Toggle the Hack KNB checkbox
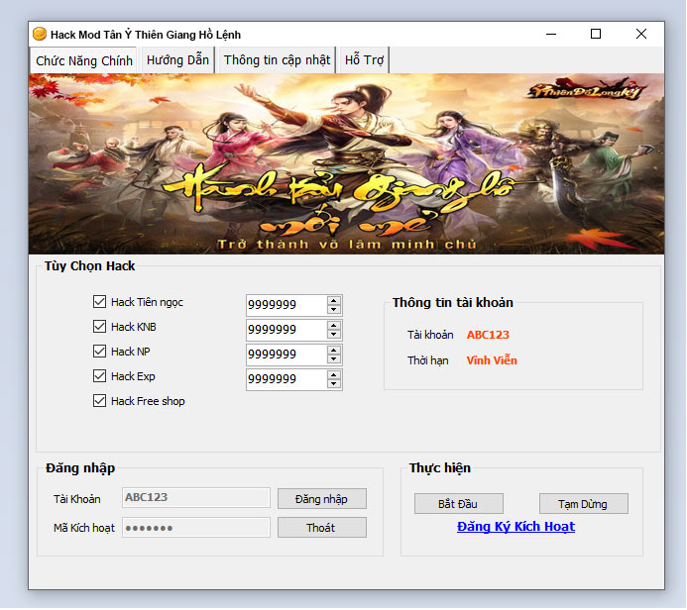Viewport: 687px width, 610px height. pos(99,327)
